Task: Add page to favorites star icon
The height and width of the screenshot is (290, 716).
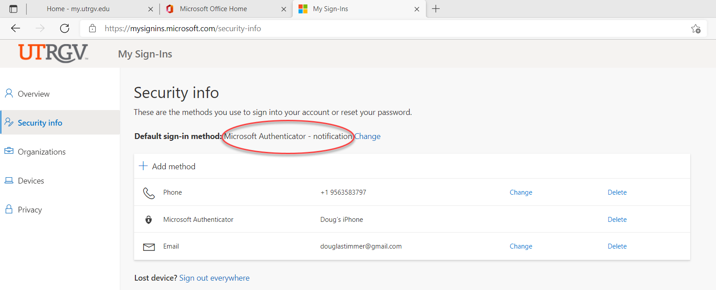Action: tap(696, 29)
